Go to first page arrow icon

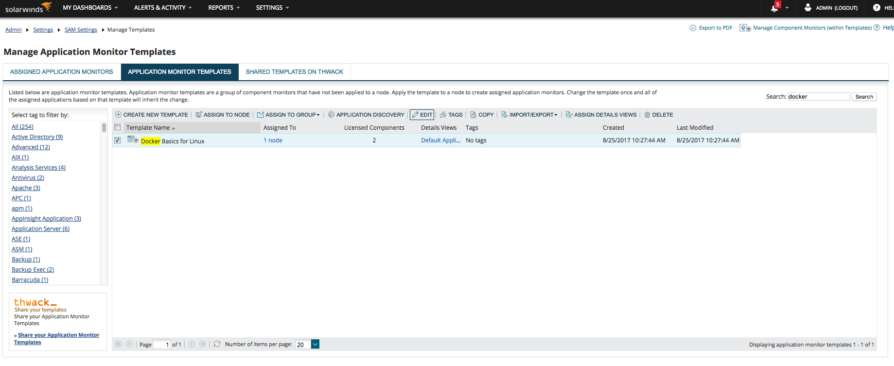(118, 344)
